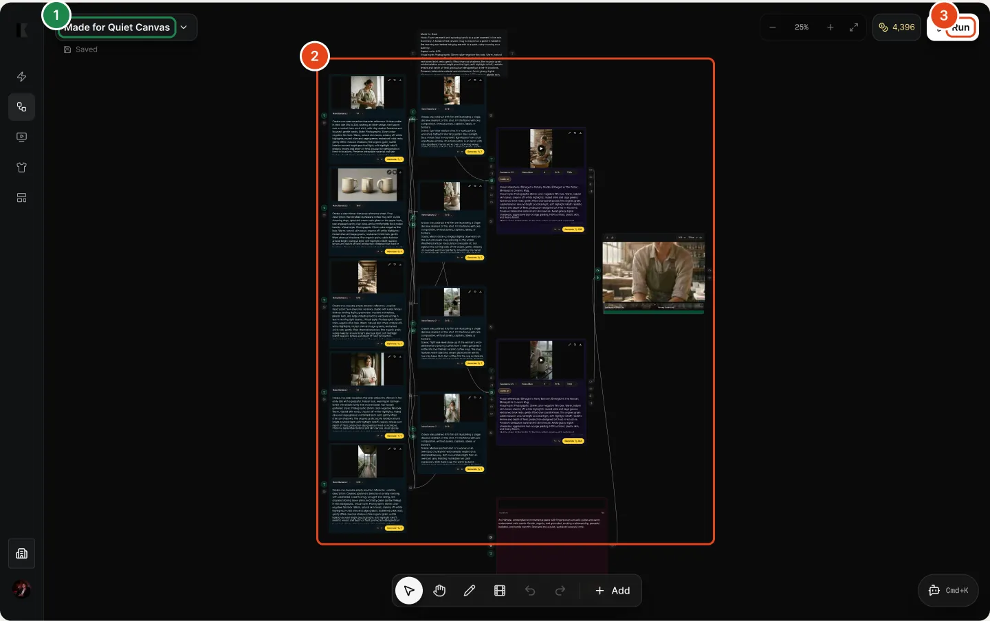Viewport: 990px width, 621px height.
Task: Open the t-shirt sidebar section
Action: coord(21,168)
